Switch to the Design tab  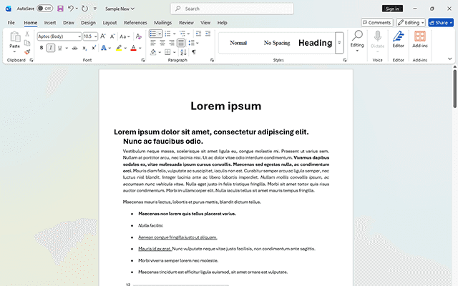click(88, 22)
